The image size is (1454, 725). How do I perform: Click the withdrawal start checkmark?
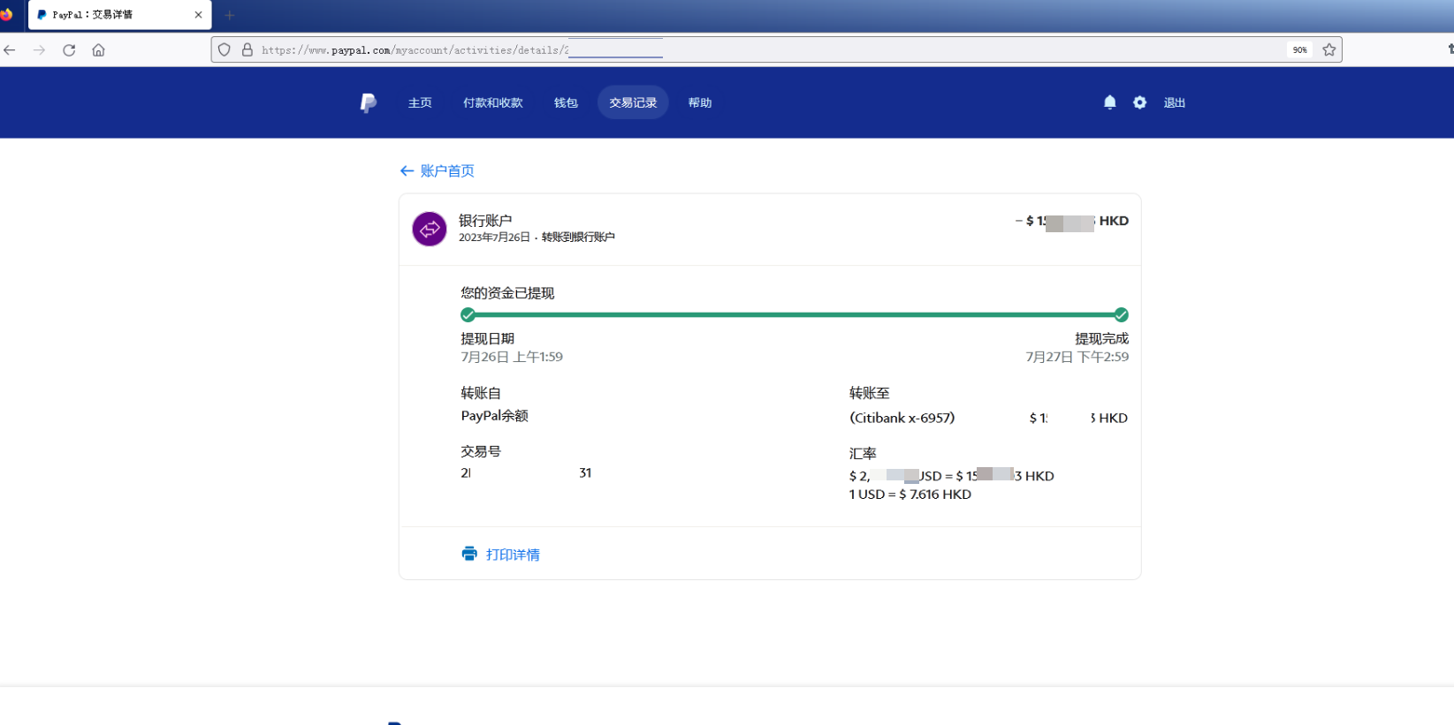468,315
